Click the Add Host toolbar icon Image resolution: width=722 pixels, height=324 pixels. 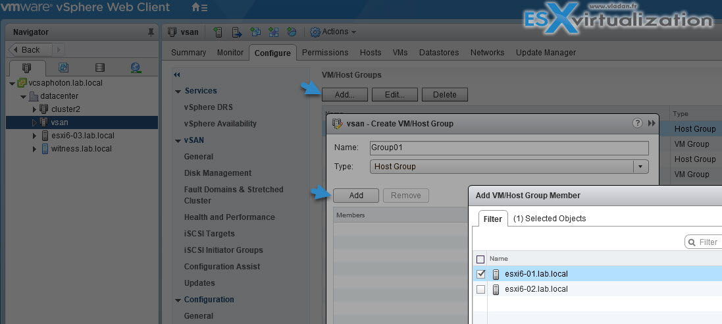coord(219,32)
